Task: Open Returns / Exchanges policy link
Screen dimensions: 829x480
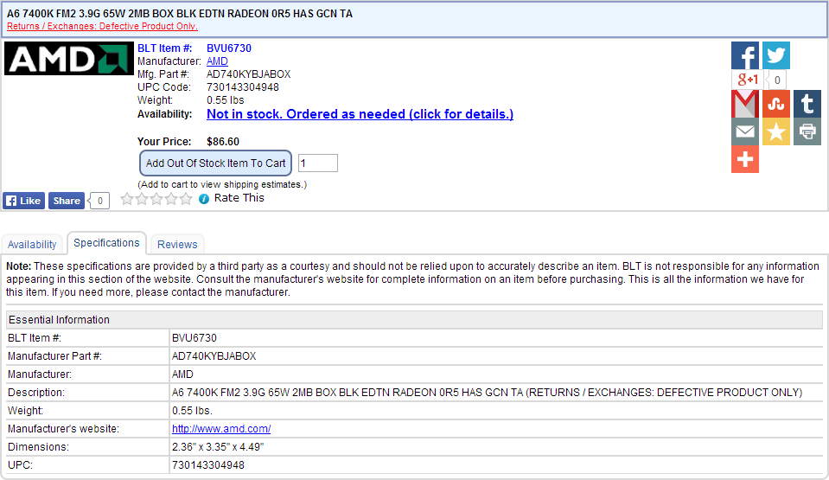Action: (x=102, y=27)
